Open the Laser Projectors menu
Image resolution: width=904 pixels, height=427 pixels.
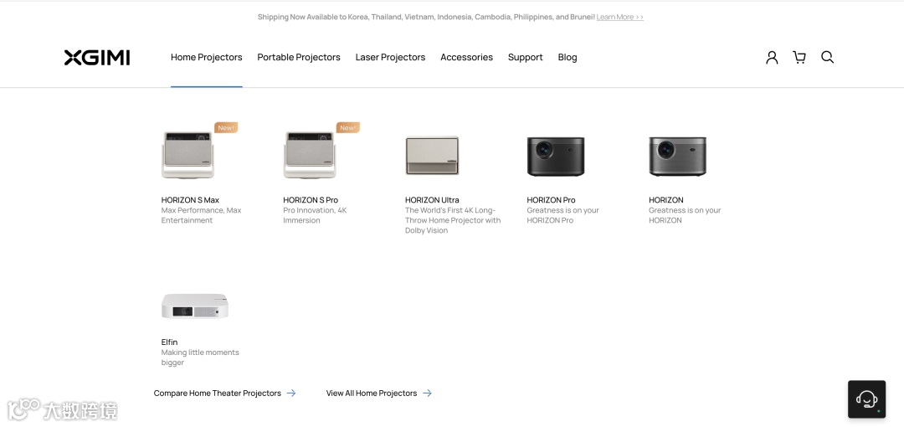[x=390, y=57]
